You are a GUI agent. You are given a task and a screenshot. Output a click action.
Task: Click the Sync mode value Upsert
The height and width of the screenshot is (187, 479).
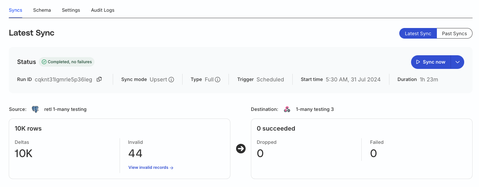(158, 79)
